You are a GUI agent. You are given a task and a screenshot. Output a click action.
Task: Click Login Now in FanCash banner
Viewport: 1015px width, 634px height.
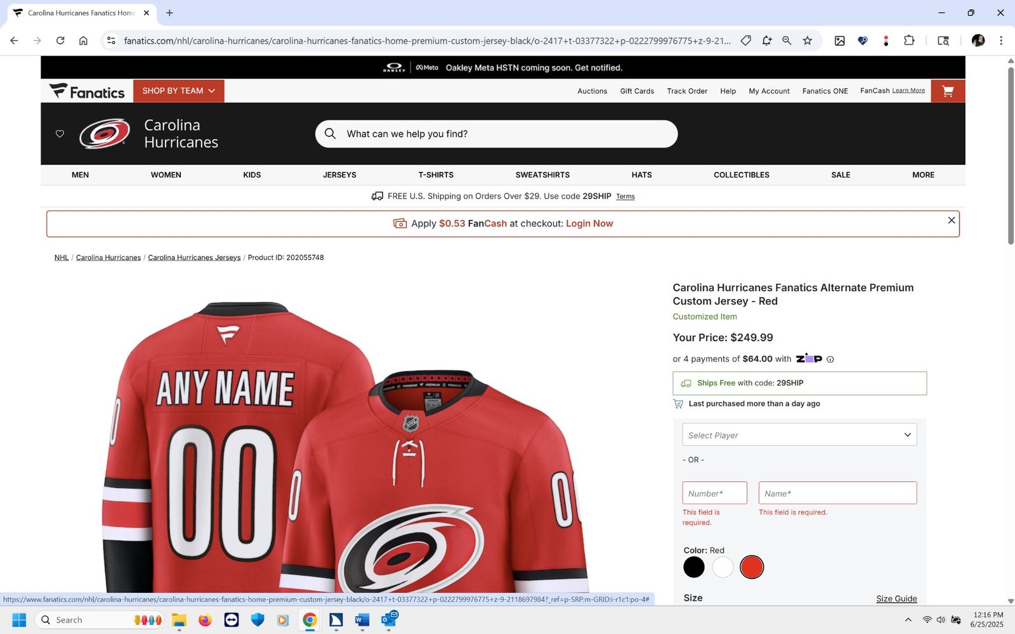coord(589,224)
